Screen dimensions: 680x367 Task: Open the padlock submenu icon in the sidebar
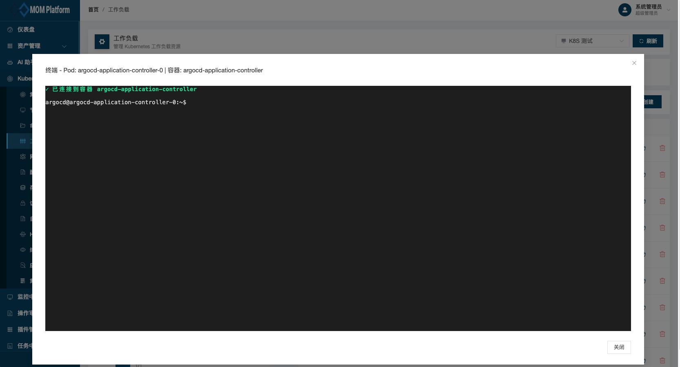tap(23, 203)
